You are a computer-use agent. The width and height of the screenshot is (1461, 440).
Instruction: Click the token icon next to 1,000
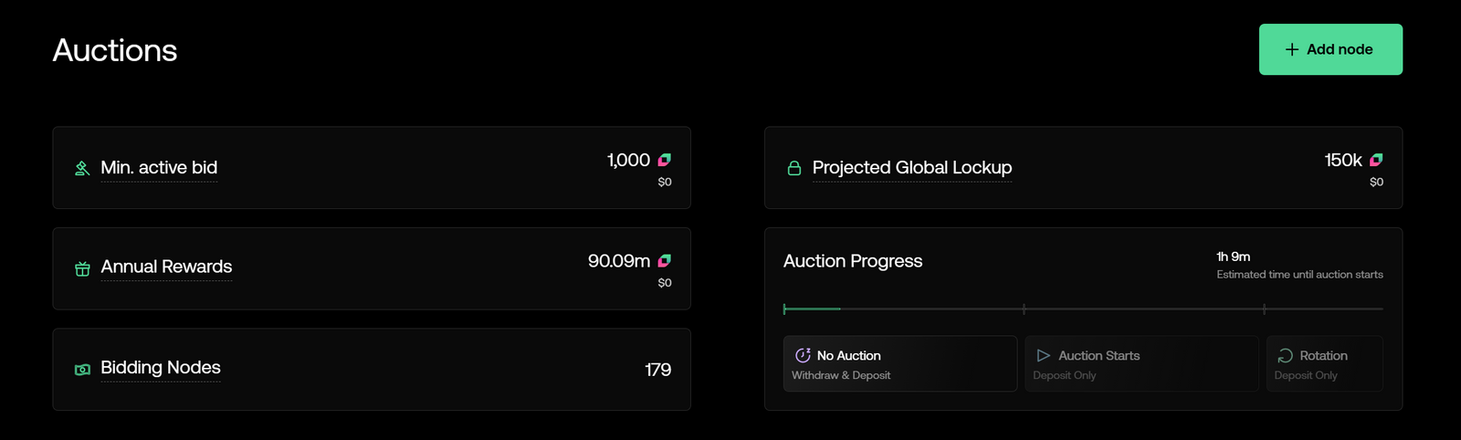[665, 160]
